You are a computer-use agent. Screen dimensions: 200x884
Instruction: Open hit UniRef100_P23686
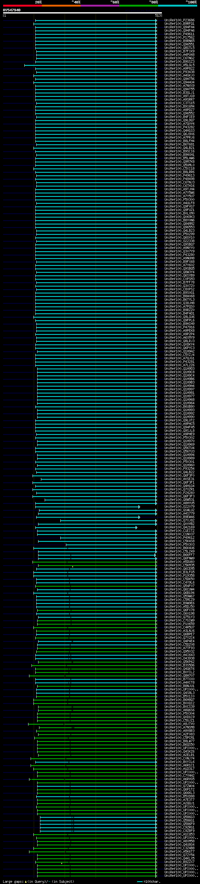click(x=179, y=20)
